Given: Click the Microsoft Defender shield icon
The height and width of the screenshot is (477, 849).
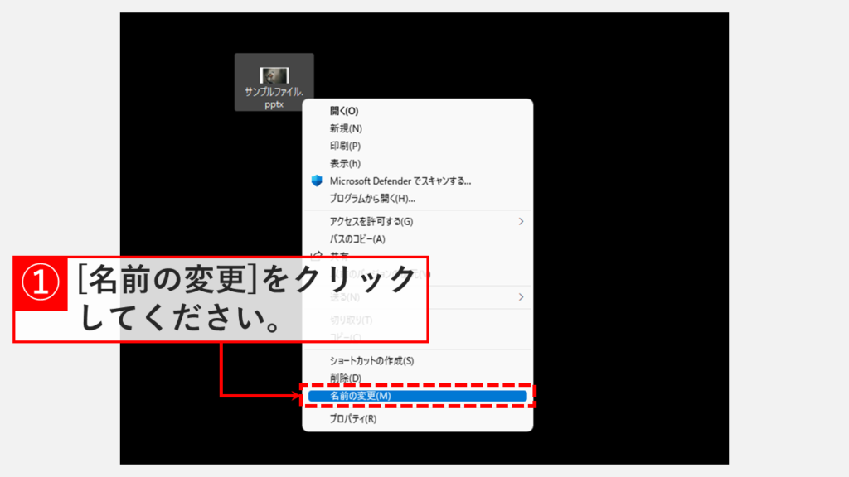Looking at the screenshot, I should (317, 181).
